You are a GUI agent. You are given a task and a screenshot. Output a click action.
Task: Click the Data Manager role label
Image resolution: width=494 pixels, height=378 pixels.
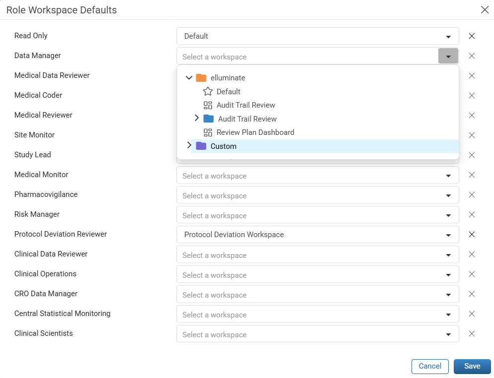point(37,56)
